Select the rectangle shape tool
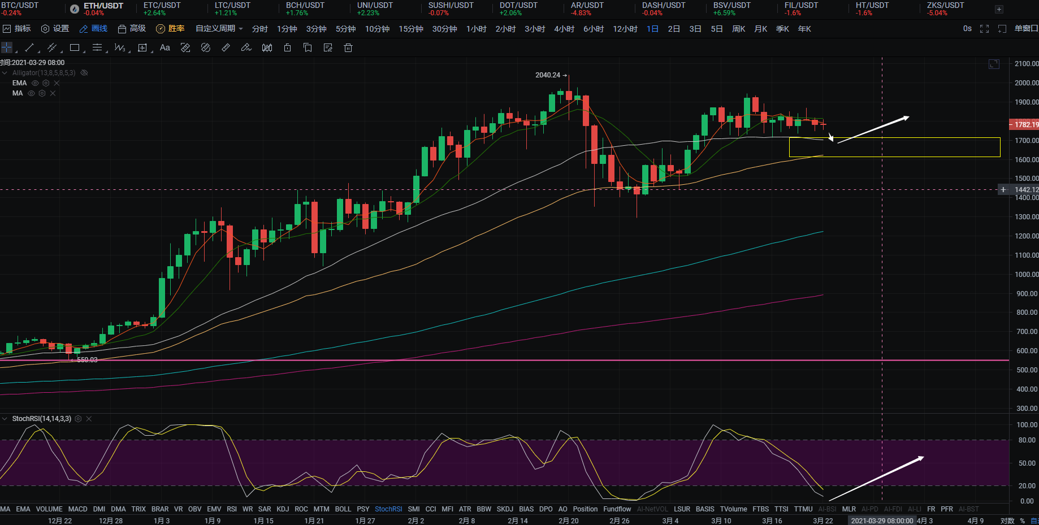The width and height of the screenshot is (1039, 525). click(x=75, y=48)
